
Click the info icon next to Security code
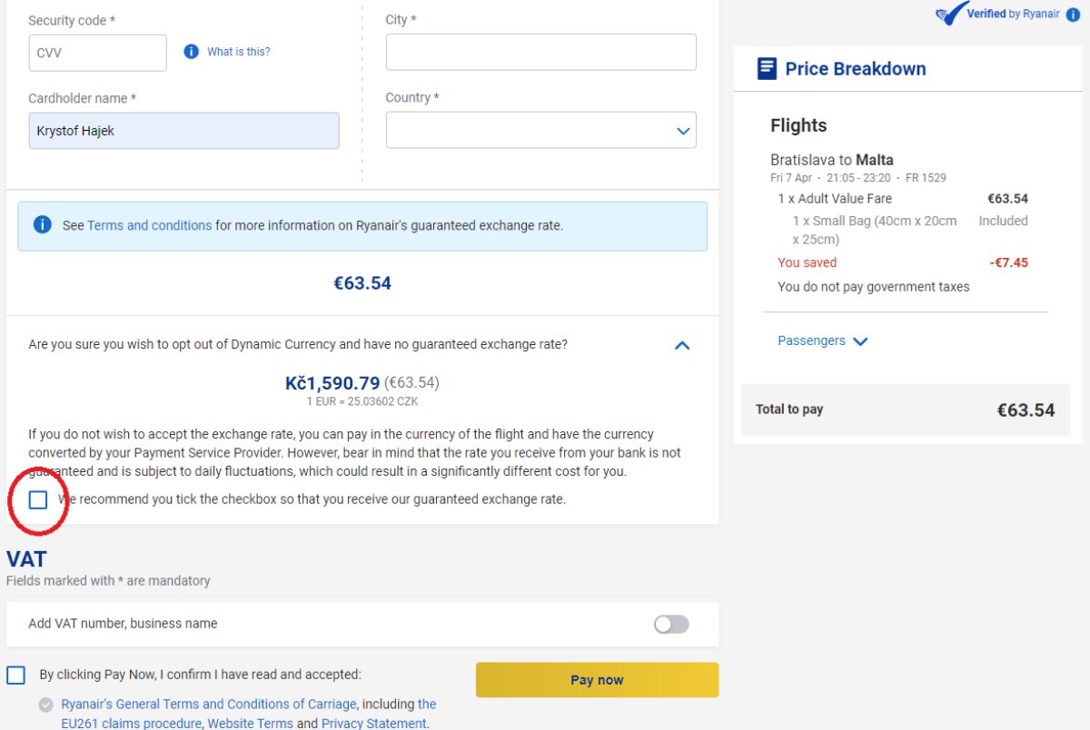pyautogui.click(x=192, y=52)
